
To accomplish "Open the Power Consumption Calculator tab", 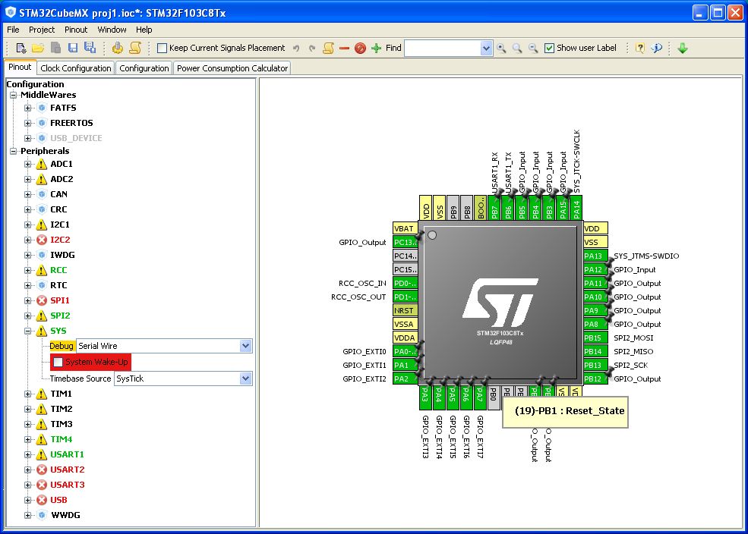I will click(x=232, y=68).
